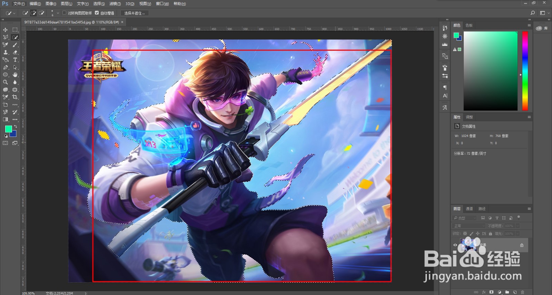Select the Paint Bucket tool
Viewport: 552px width, 295px height.
pyautogui.click(x=6, y=60)
